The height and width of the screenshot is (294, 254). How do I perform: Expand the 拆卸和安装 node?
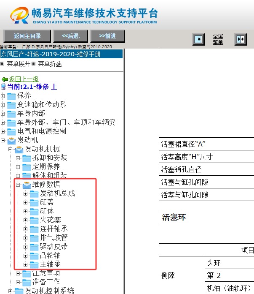18,158
